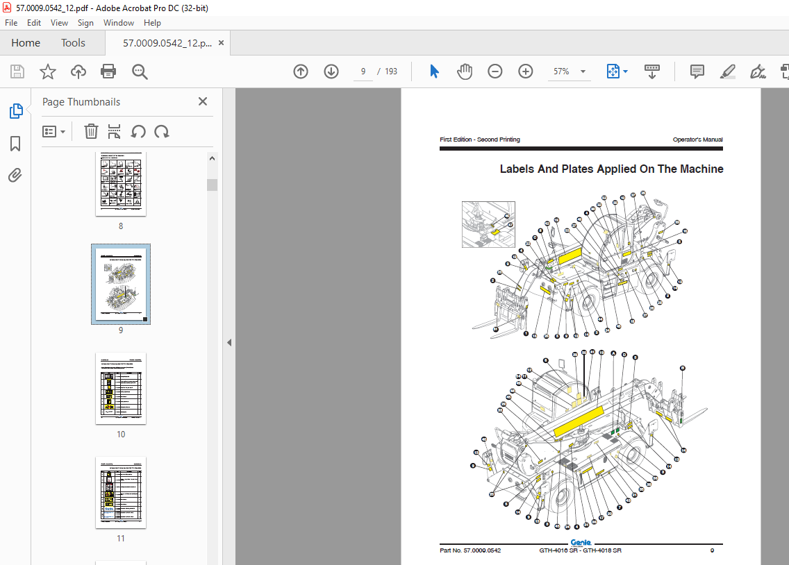Open the sign document tool
This screenshot has height=565, width=789.
[x=758, y=71]
